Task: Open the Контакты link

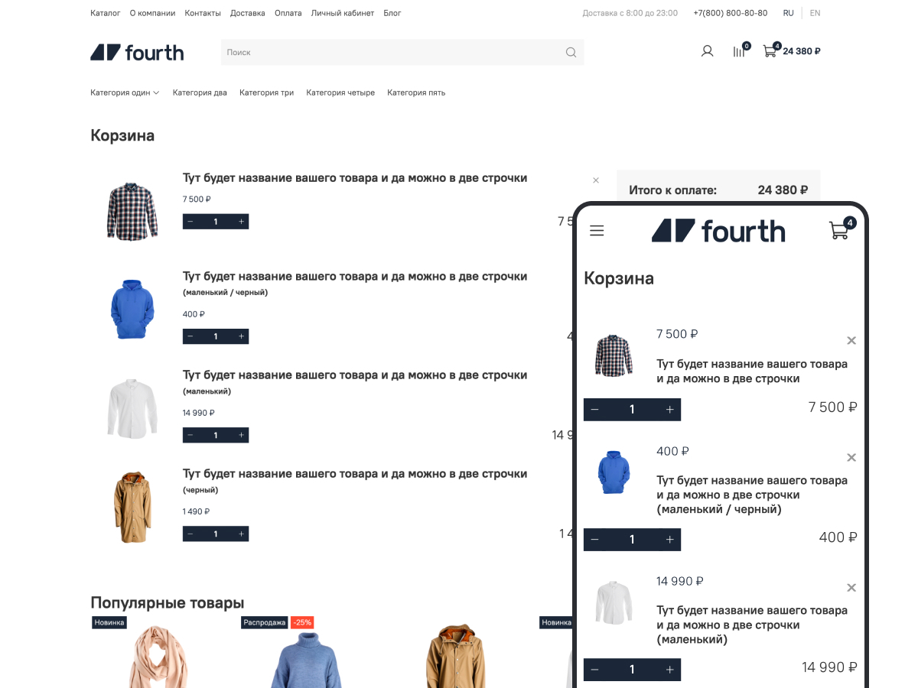Action: pos(203,13)
